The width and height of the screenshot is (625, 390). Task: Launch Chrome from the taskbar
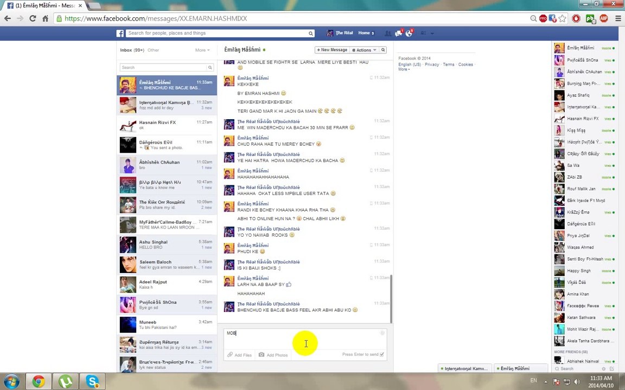click(39, 382)
